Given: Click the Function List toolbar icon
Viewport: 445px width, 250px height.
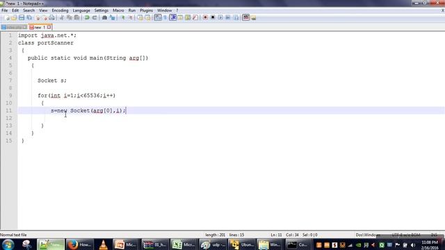Looking at the screenshot, I should coord(195,17).
